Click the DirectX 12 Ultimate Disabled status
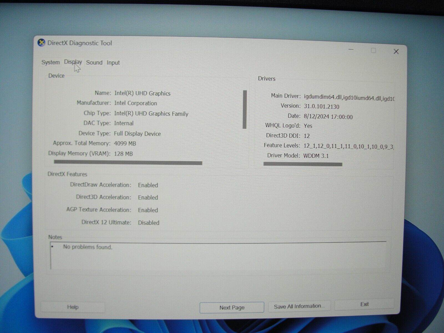This screenshot has height=333, width=444. click(x=148, y=223)
